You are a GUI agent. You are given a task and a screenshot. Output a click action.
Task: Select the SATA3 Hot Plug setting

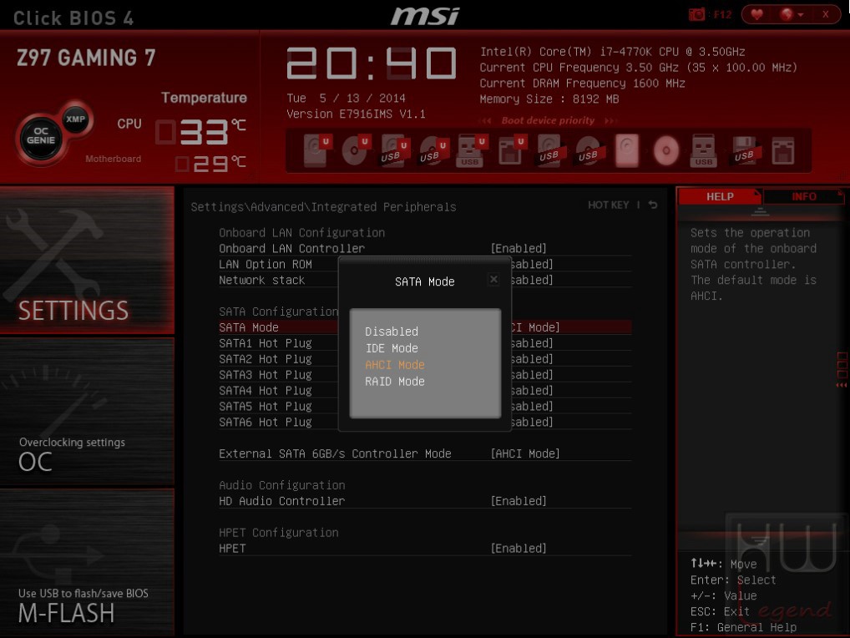pos(265,375)
